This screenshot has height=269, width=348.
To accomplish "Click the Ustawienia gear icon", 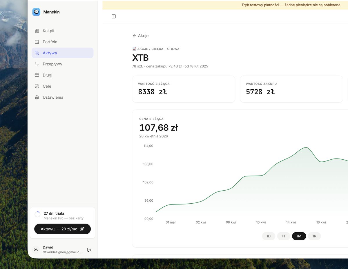I will pyautogui.click(x=37, y=97).
